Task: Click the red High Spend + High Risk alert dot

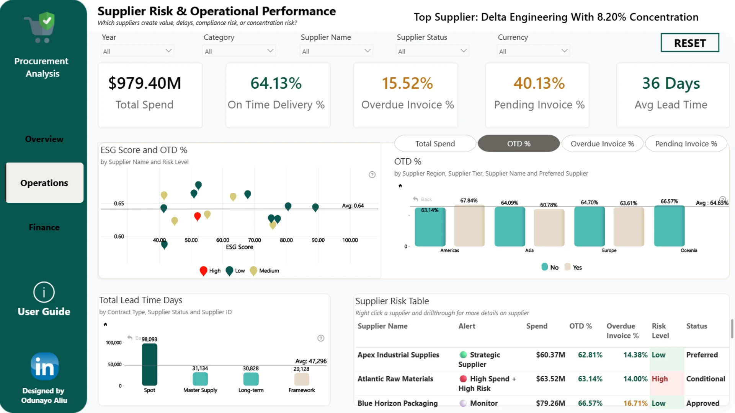Action: [x=463, y=379]
